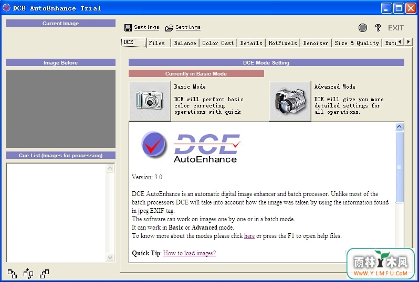Open the Size & Quality tab
This screenshot has width=419, height=282.
point(357,43)
